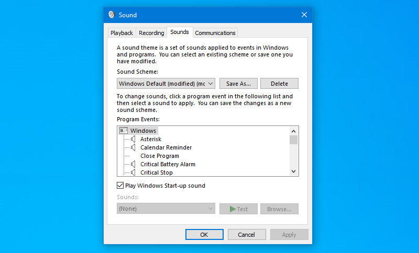
Task: Delete the current sound scheme
Action: click(279, 84)
